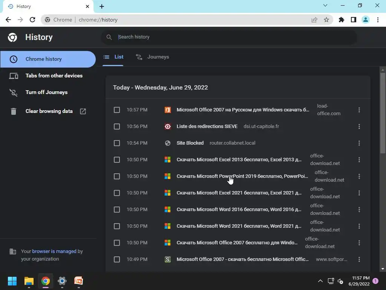Tick the checkbox for the 10:49 PM softportal entry
The width and height of the screenshot is (386, 290).
point(117,259)
